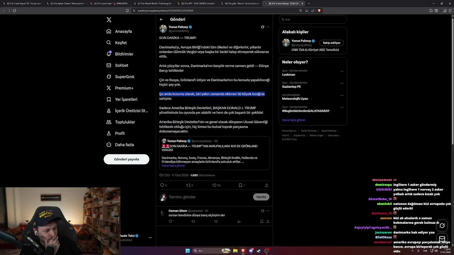Viewport: 454px width, 255px height.
Task: Repost Osman Sözer's comment
Action: [x=193, y=221]
